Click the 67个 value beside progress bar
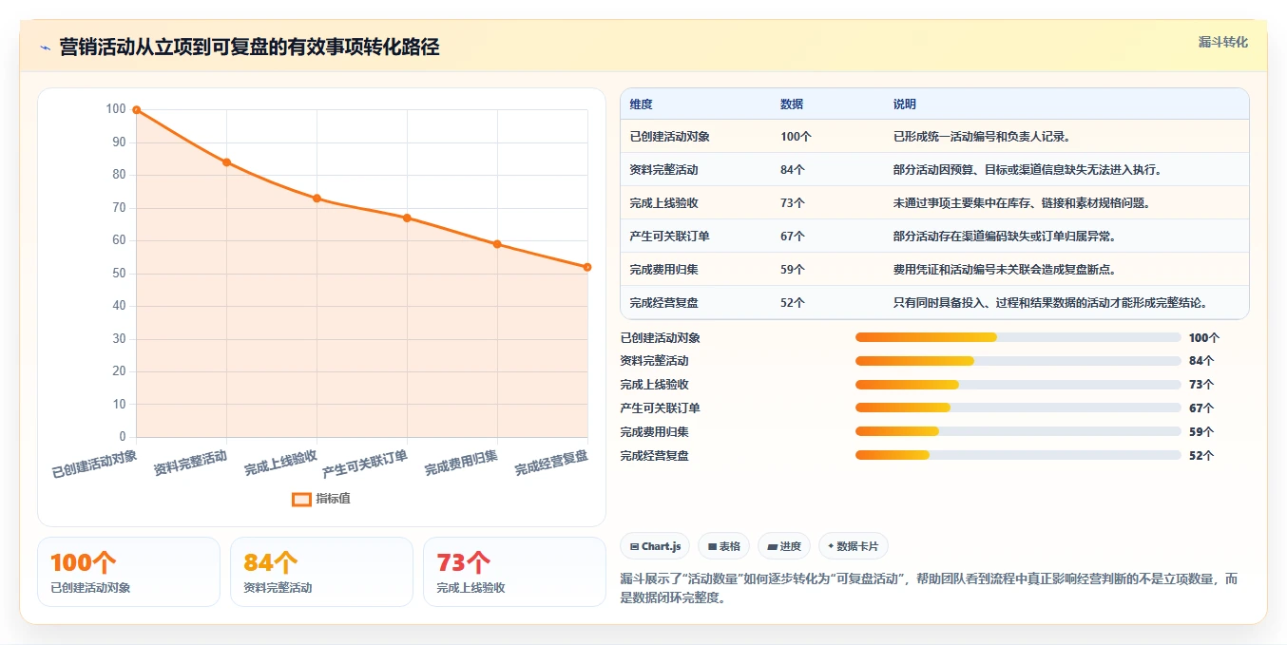The image size is (1287, 645). coord(1201,408)
